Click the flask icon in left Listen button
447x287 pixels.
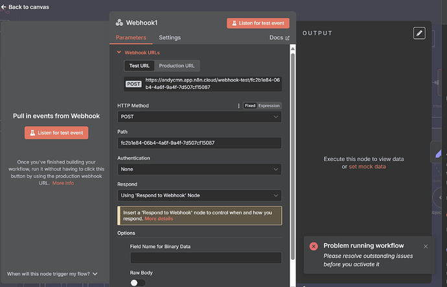click(x=32, y=133)
